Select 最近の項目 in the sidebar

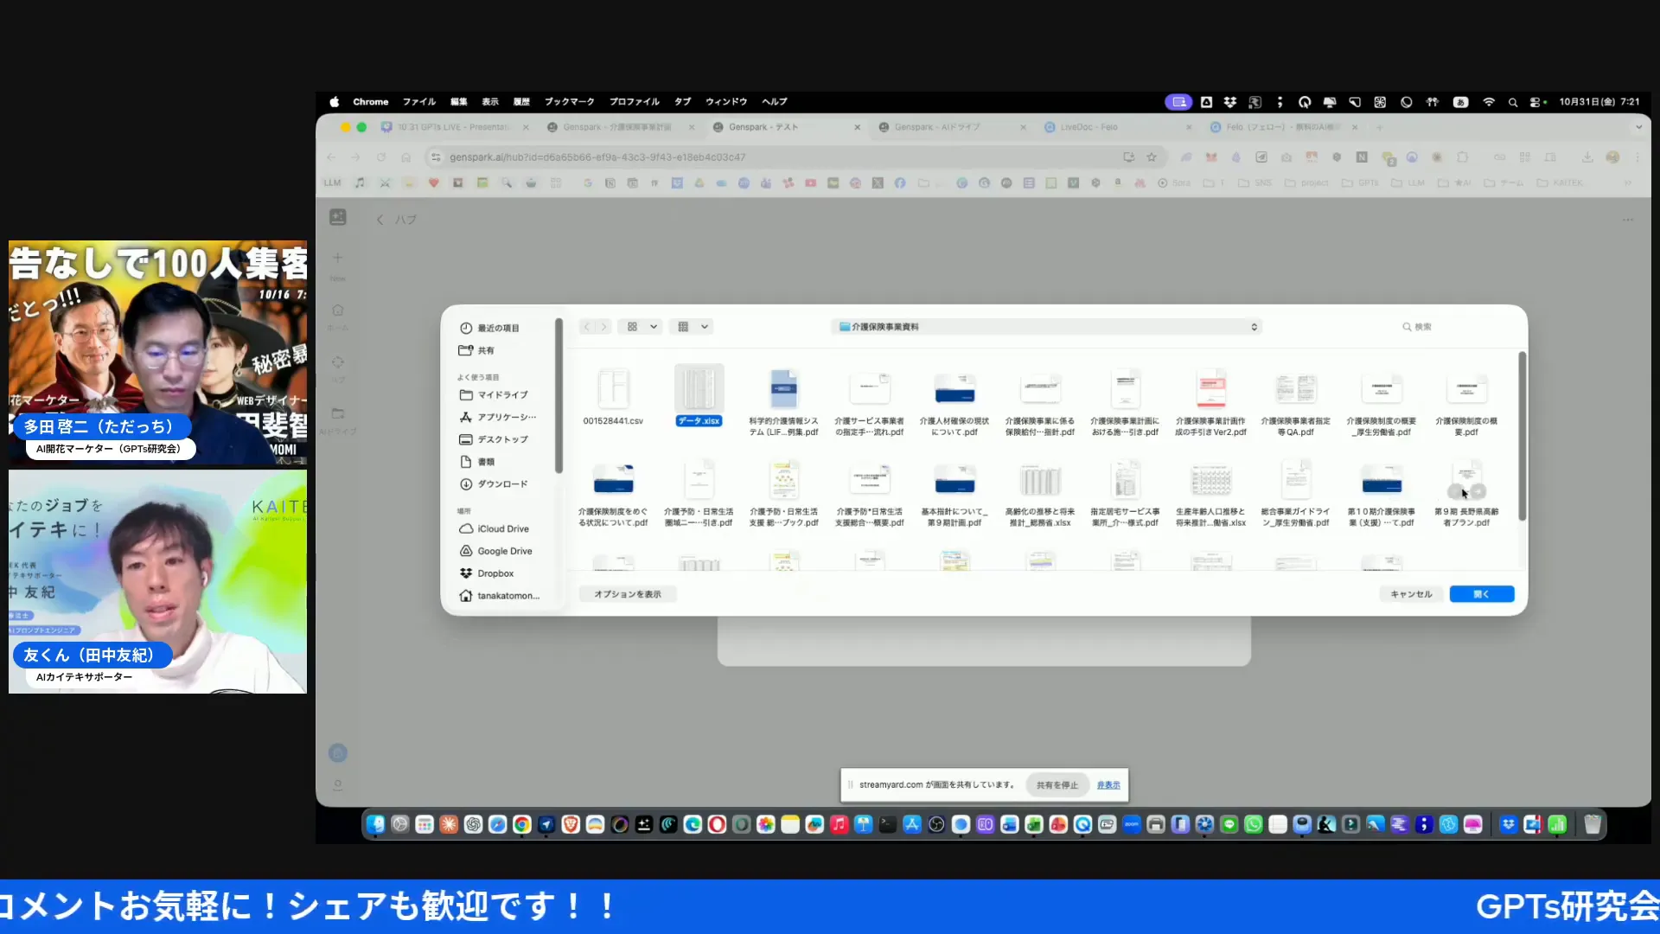(x=498, y=328)
